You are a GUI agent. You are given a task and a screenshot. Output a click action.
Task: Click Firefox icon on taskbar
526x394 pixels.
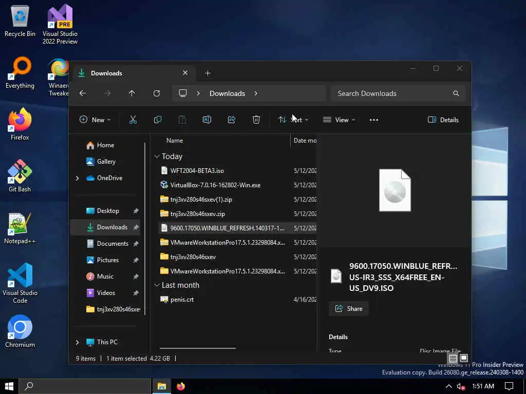pos(181,386)
